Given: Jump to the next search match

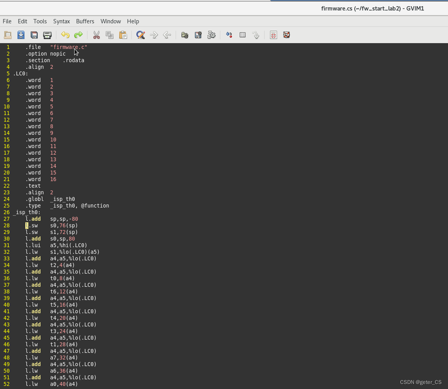Looking at the screenshot, I should coord(153,35).
